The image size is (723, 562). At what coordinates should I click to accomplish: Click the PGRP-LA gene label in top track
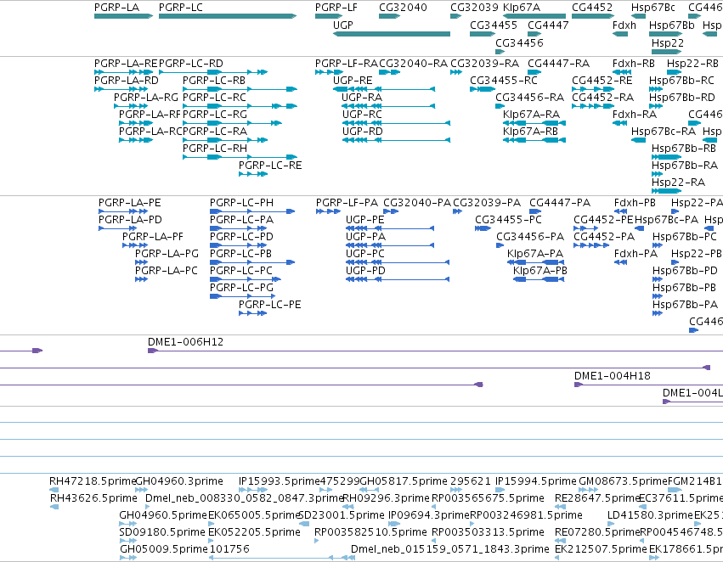(x=116, y=8)
